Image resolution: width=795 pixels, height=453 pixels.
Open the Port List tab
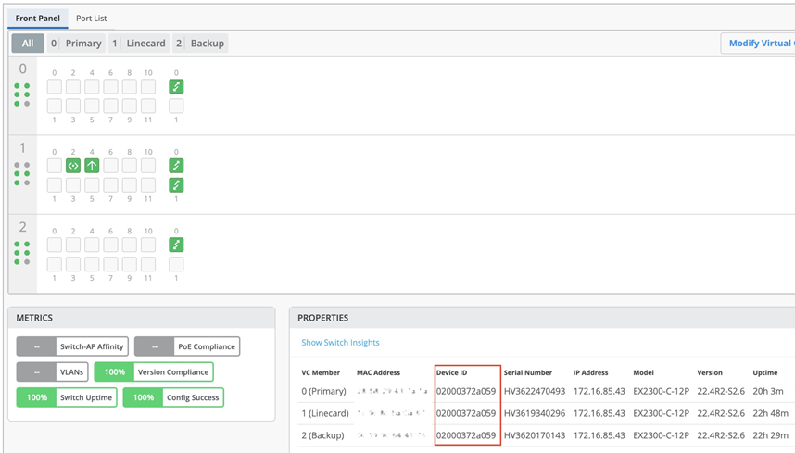91,19
